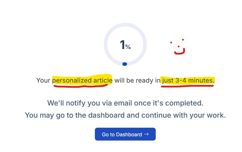Click the circular progress ring

click(125, 44)
